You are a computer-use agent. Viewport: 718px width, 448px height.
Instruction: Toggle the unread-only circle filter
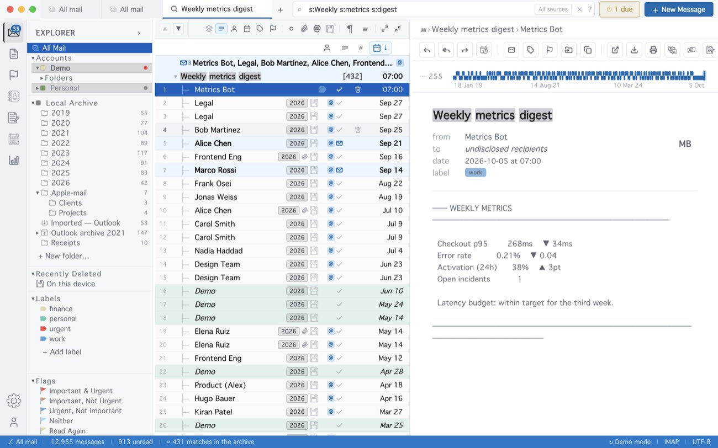291,29
